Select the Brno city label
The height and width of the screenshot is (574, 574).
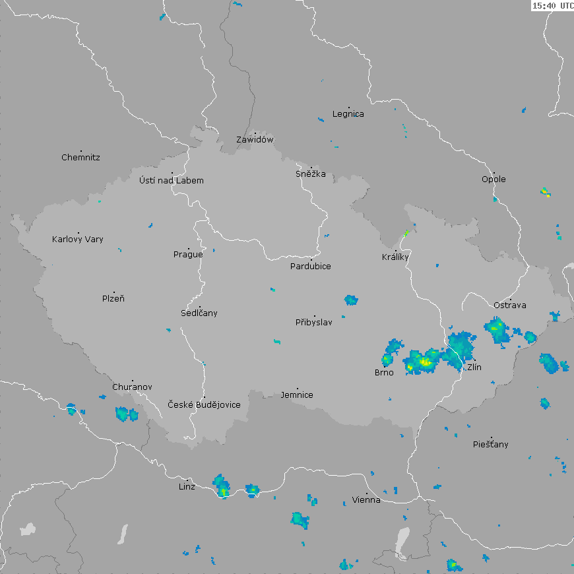(384, 373)
